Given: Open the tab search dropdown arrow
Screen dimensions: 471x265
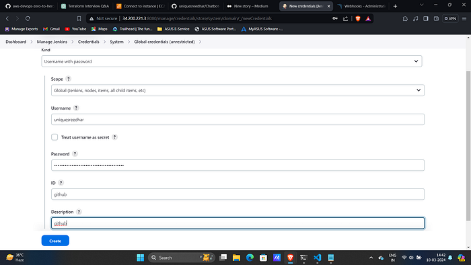Looking at the screenshot, I should point(422,5).
